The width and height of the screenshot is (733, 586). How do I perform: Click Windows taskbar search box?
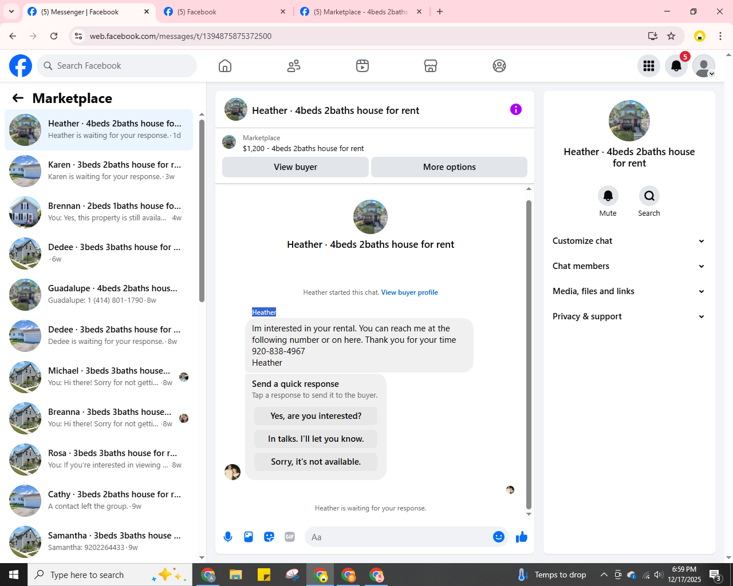110,575
